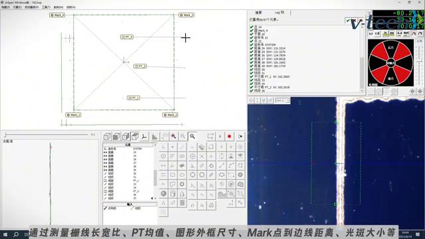This screenshot has width=425, height=239.
Task: Select the shaded cube view icon
Action: 116,136
